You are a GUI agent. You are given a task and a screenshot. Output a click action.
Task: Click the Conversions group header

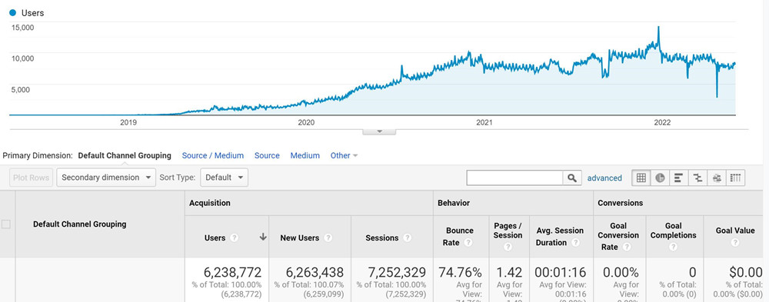tap(621, 202)
